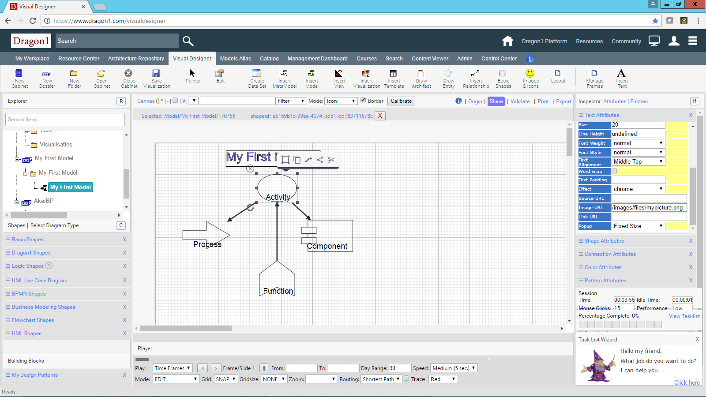
Task: Open the Management Dashboard tab
Action: (317, 59)
